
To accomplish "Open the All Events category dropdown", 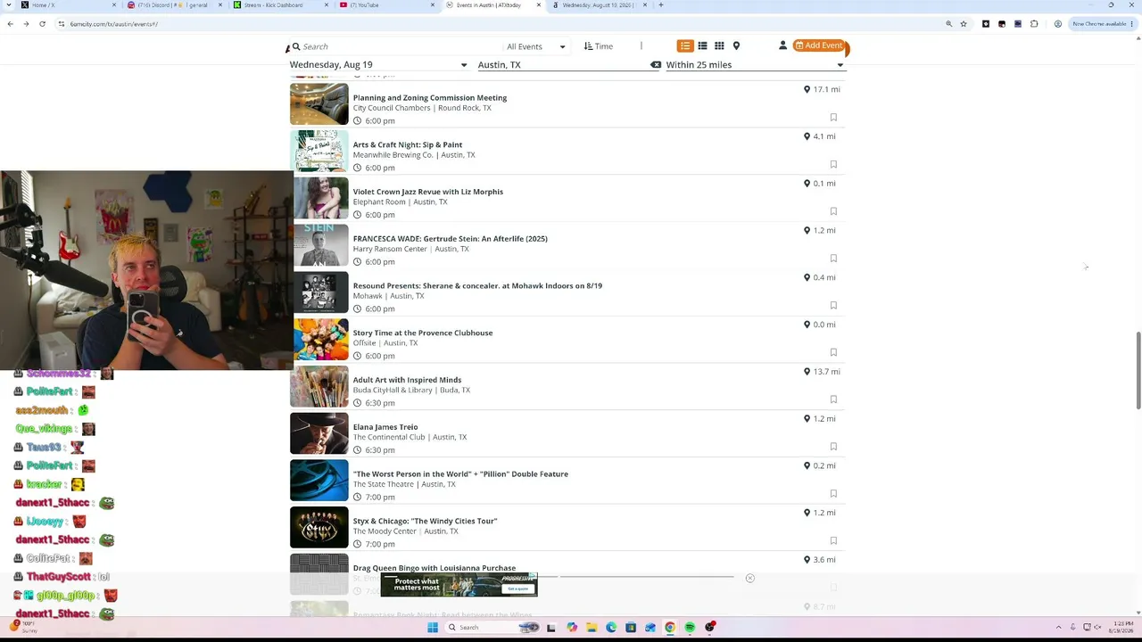I will 535,46.
